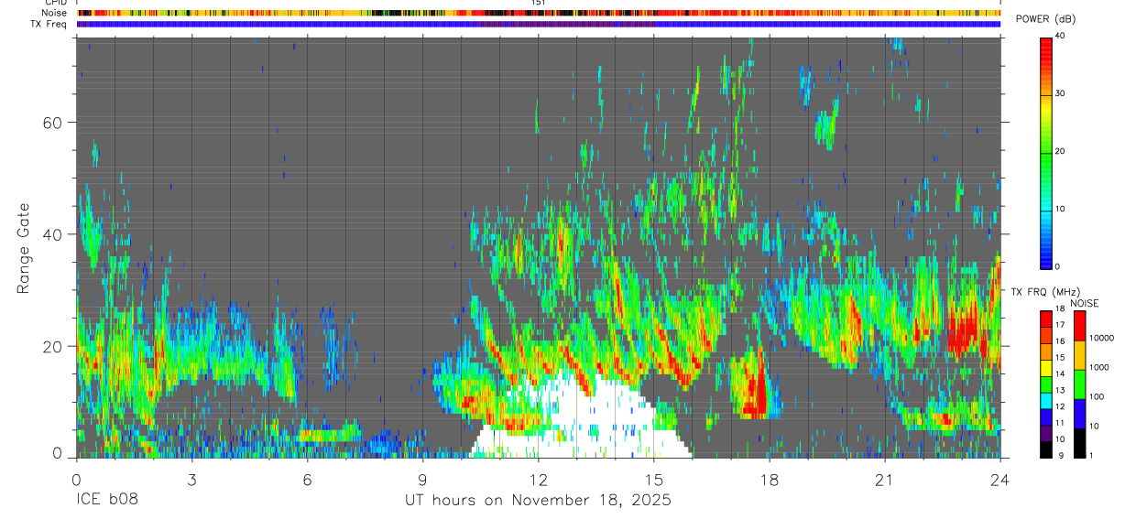The width and height of the screenshot is (1125, 519).
Task: Click the x-axis tick label 24
Action: [1000, 480]
